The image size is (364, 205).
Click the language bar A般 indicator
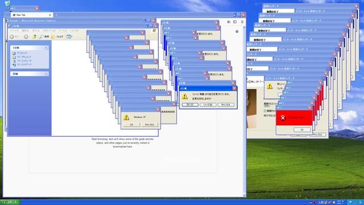coord(321,203)
